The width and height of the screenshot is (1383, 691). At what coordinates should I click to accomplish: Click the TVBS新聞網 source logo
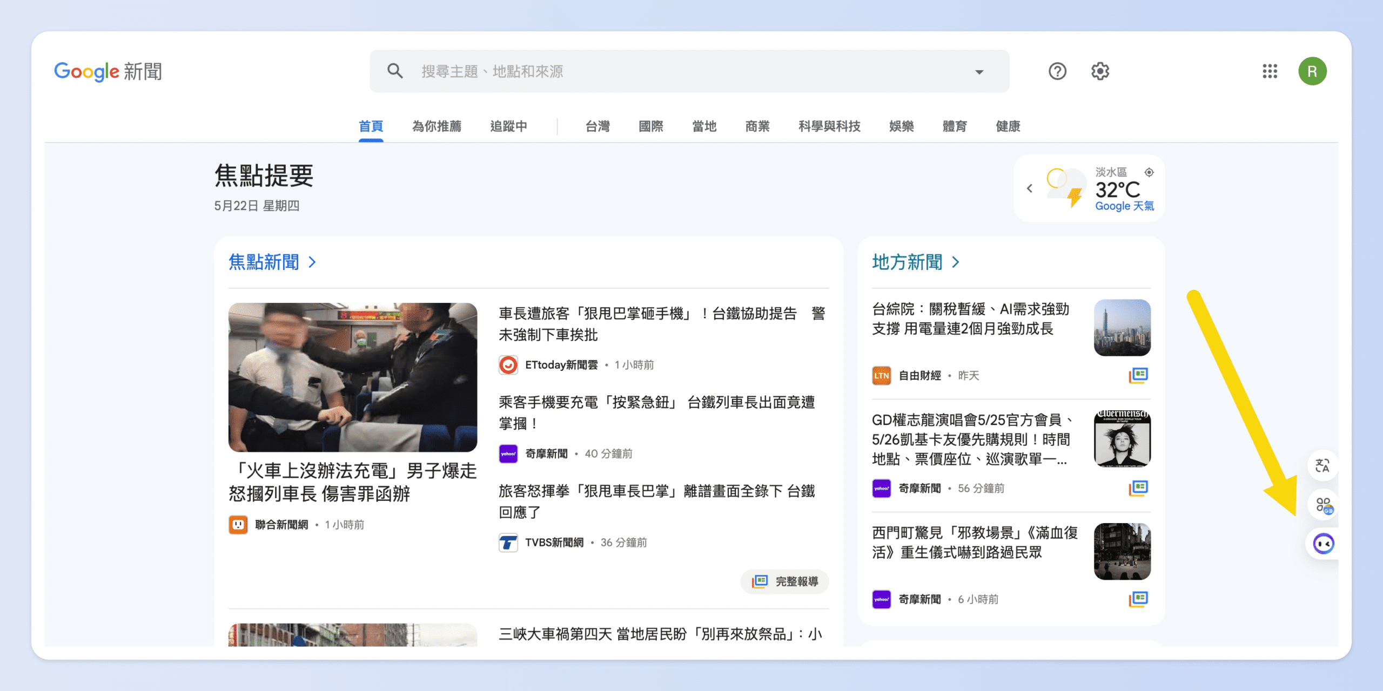pos(508,543)
